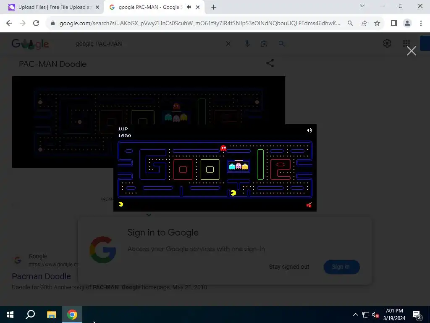Open network status tray icon
Screen dimensions: 430x323
tap(366, 315)
